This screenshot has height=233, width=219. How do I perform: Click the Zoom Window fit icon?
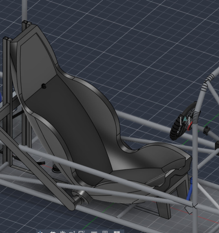82,232
